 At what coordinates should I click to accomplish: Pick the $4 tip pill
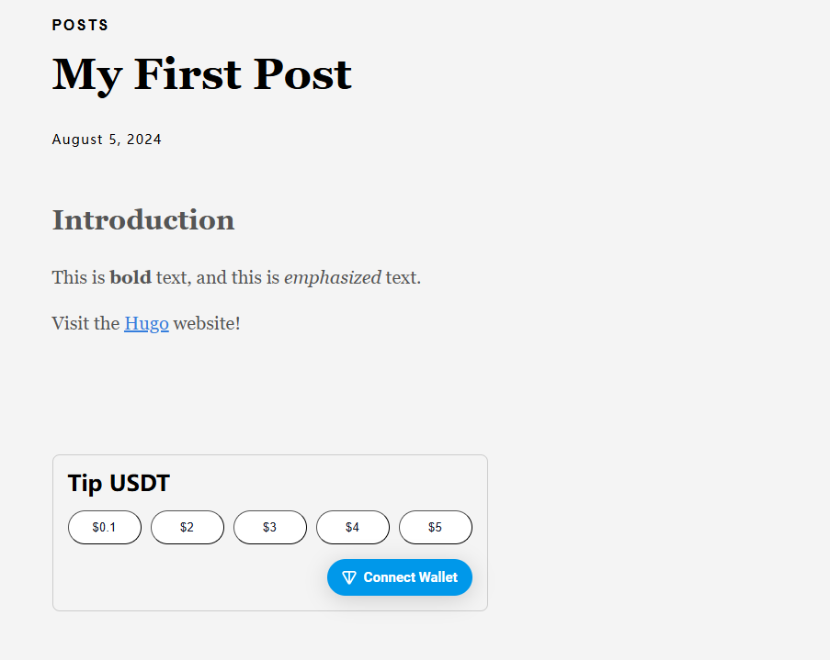[x=352, y=527]
